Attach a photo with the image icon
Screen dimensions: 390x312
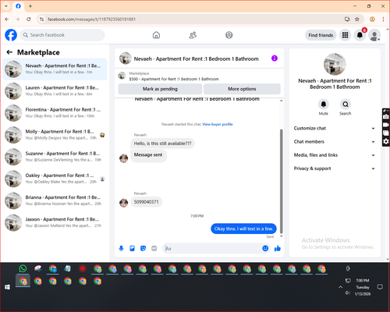pos(132,248)
